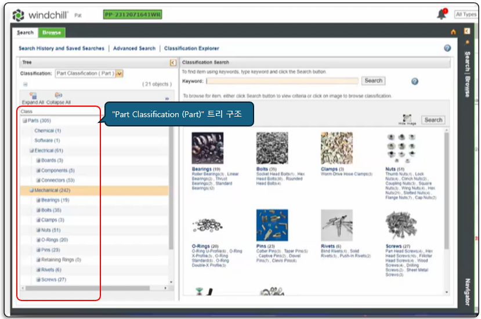Open the O-Rings category image
481x319 pixels.
coord(207,226)
